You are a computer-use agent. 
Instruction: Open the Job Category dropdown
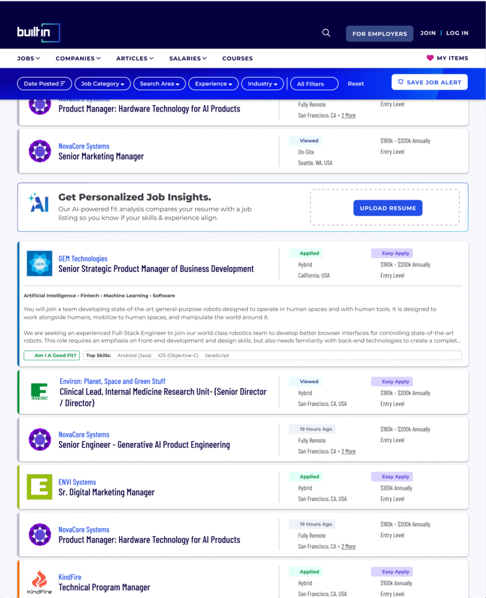point(102,84)
